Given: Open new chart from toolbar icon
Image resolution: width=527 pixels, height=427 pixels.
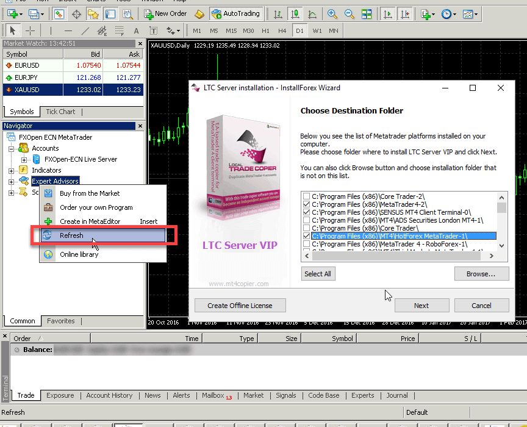Looking at the screenshot, I should coord(12,14).
